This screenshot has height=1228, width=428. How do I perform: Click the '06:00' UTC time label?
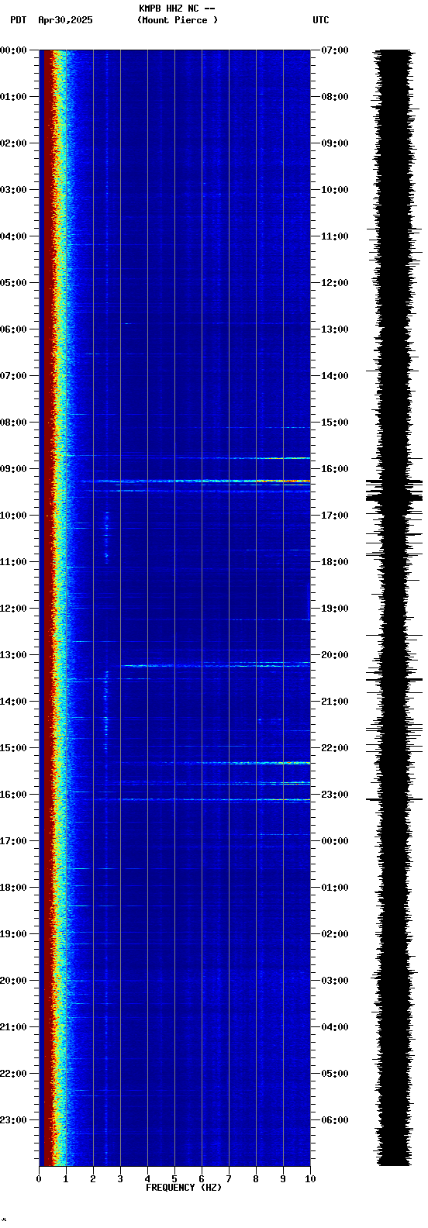(335, 1120)
